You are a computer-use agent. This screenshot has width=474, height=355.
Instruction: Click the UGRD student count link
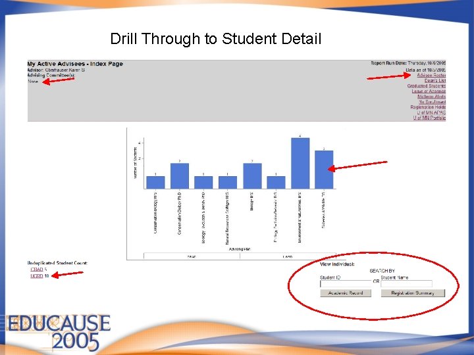point(37,276)
